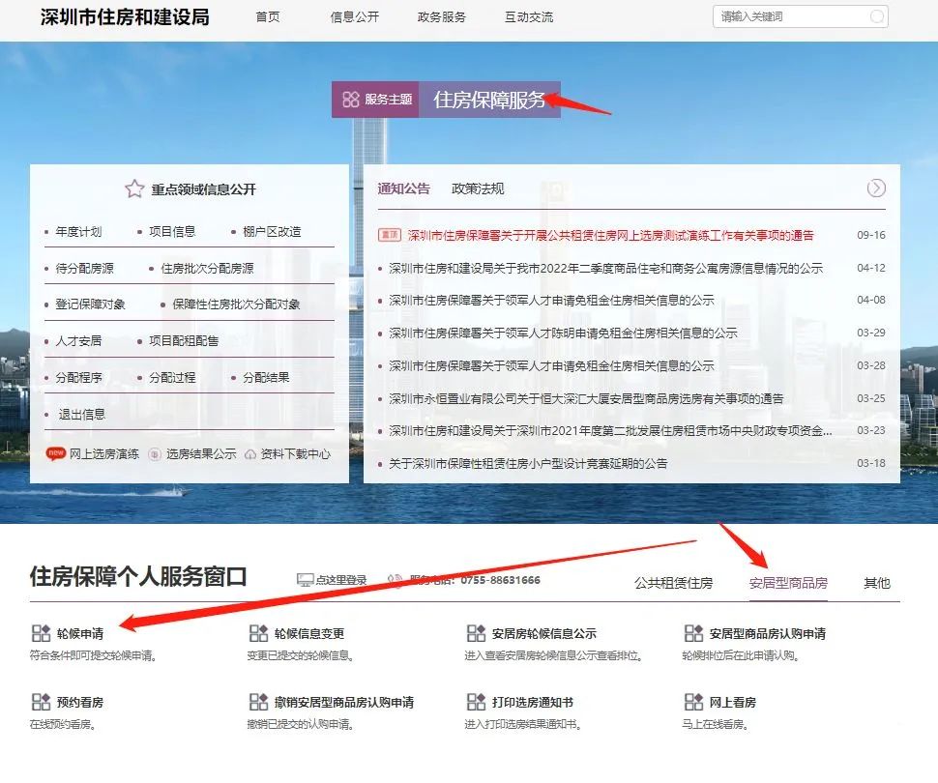Open the 住房批次分配房源 link
This screenshot has height=783, width=938.
[207, 268]
